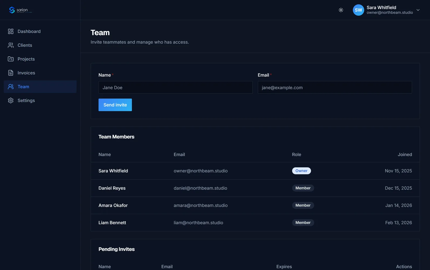
Task: Click the Pending Invites heading
Action: [117, 249]
